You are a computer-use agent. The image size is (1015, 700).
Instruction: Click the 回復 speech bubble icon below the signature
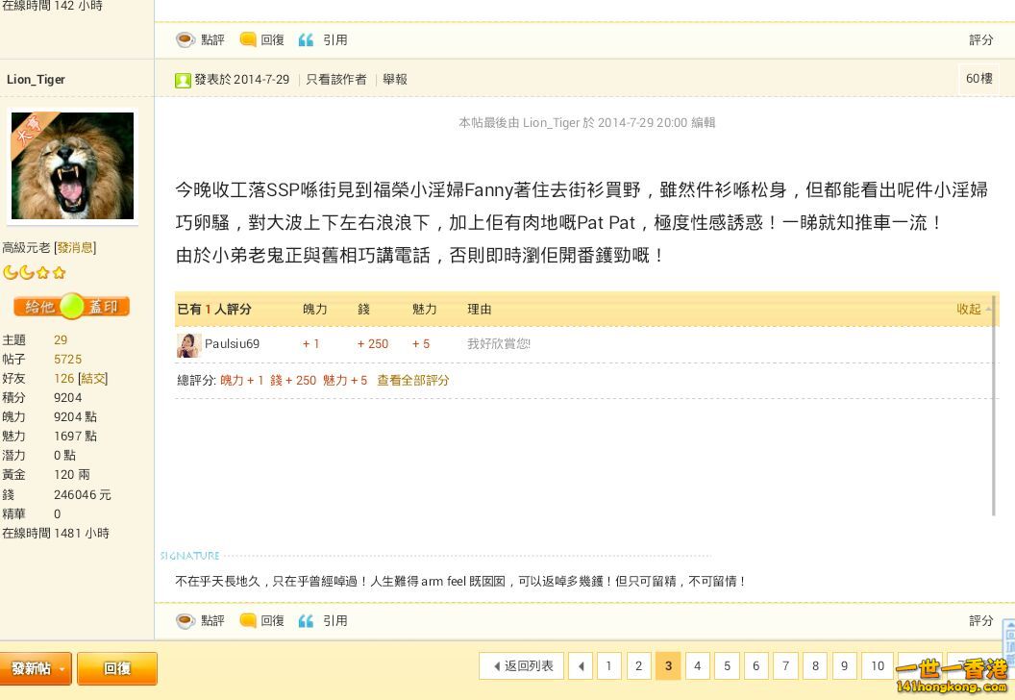pos(248,620)
